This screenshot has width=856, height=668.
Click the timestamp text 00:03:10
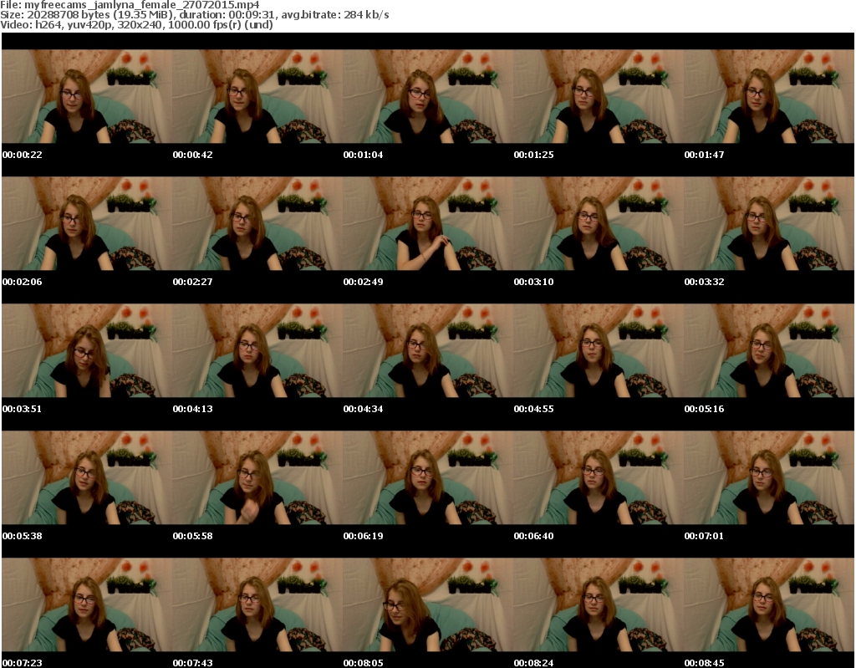pos(533,282)
